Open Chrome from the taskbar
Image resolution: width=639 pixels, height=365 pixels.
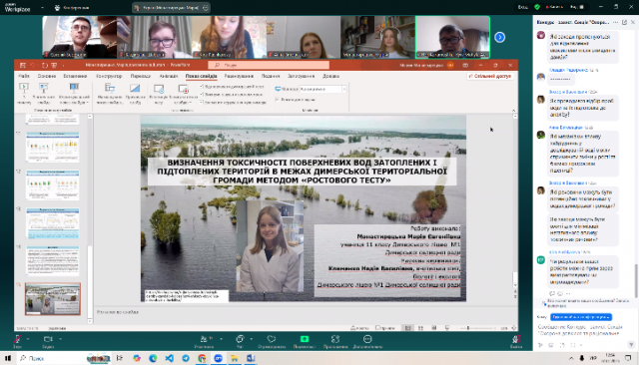point(202,358)
